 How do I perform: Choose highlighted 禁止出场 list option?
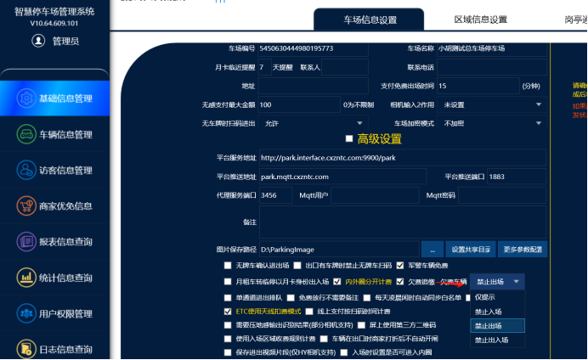coord(497,326)
